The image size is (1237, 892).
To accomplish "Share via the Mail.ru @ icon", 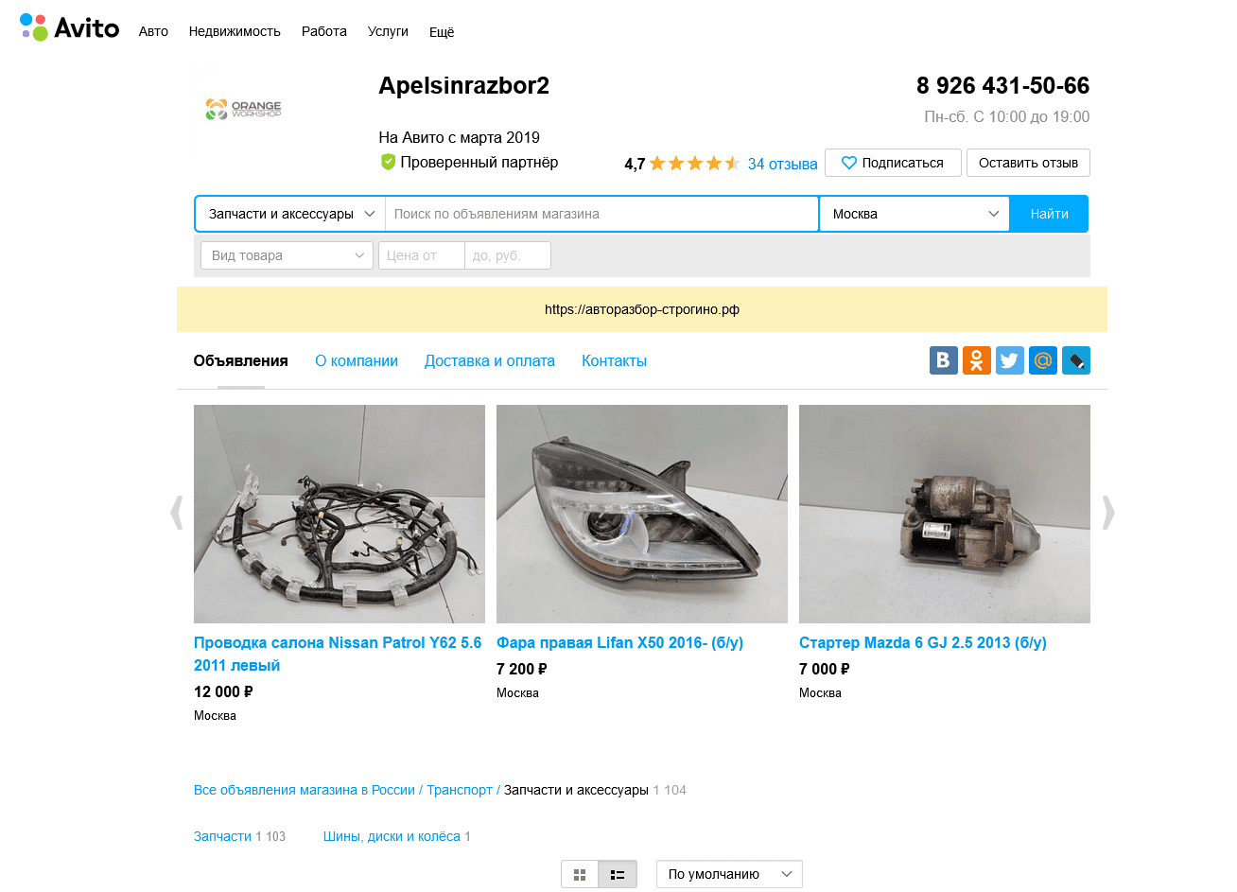I will pos(1043,360).
